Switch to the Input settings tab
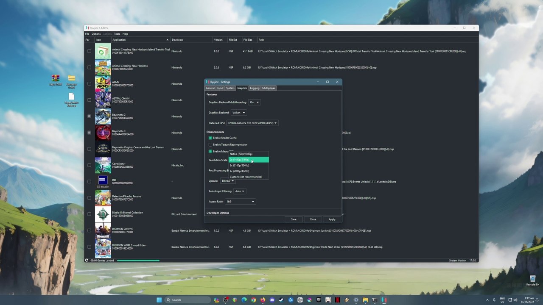The width and height of the screenshot is (543, 305). (x=220, y=88)
